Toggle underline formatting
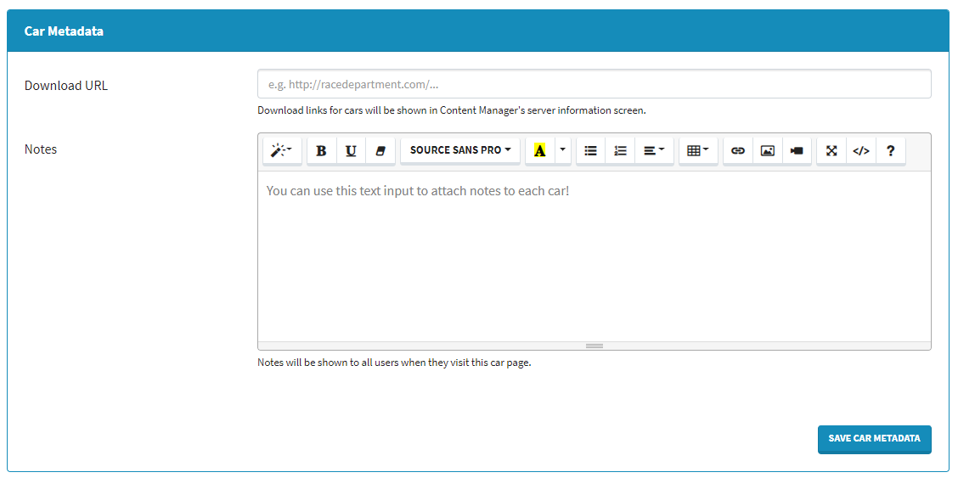Screen dimensions: 958x478 (351, 150)
